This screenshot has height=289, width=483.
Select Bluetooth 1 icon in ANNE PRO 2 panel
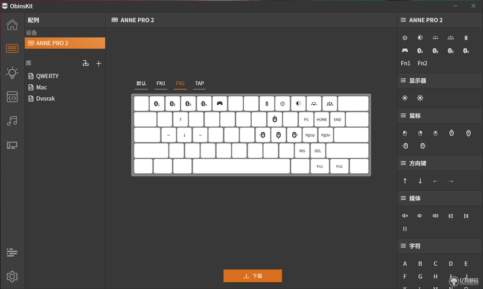(x=420, y=51)
